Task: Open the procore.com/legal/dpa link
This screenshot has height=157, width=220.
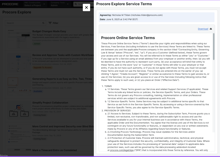Action: pyautogui.click(x=122, y=150)
